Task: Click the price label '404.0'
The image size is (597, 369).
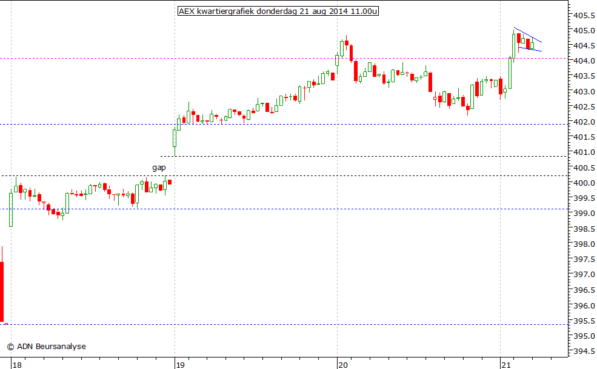Action: click(x=584, y=61)
